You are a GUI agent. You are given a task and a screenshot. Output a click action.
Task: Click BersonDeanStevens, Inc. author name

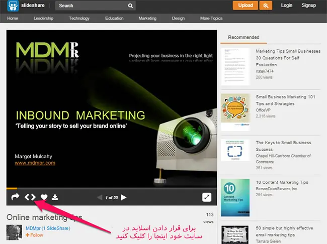[x=277, y=189]
